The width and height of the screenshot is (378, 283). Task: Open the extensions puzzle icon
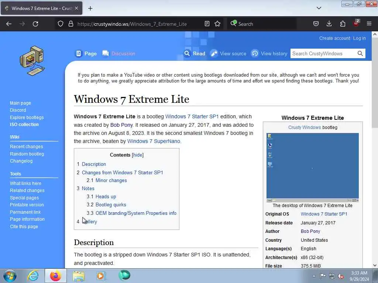(343, 24)
